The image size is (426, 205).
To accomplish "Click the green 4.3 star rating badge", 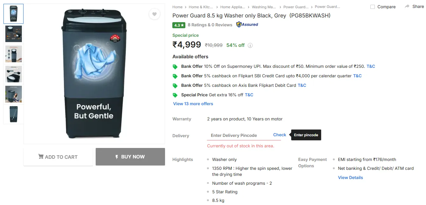I will coord(179,25).
